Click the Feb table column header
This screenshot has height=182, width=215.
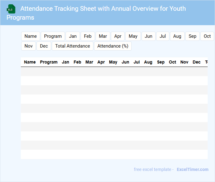coord(77,62)
